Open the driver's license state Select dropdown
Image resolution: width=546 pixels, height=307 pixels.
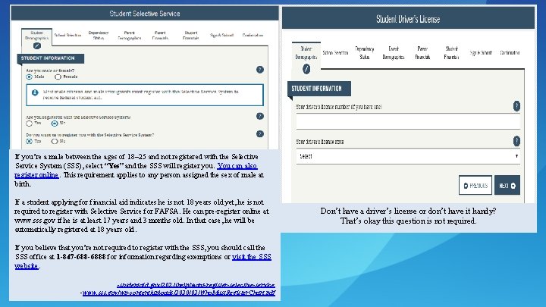408,156
